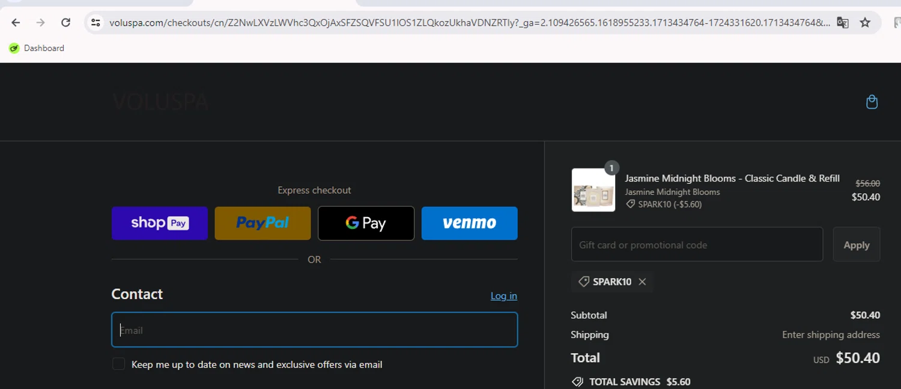
Task: Click the gift card or promotional code field
Action: coord(697,244)
